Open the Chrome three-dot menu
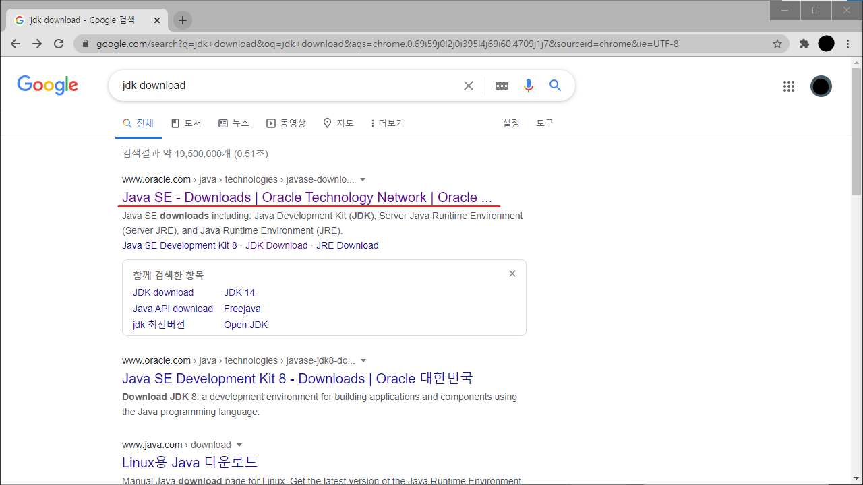The height and width of the screenshot is (485, 863). [x=848, y=44]
